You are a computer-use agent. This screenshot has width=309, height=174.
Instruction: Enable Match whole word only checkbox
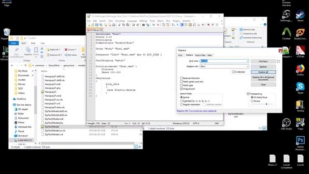tap(182, 82)
